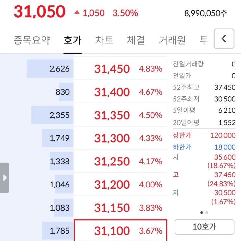Click the left chevron tab scroll button

tap(223, 39)
